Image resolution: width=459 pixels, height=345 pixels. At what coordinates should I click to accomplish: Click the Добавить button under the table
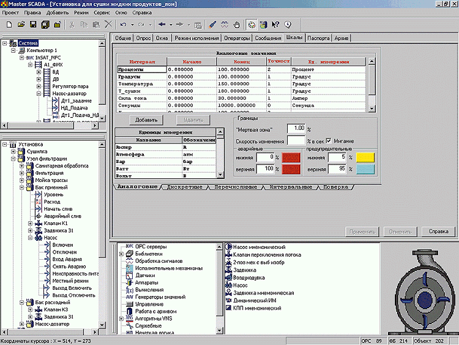146,120
